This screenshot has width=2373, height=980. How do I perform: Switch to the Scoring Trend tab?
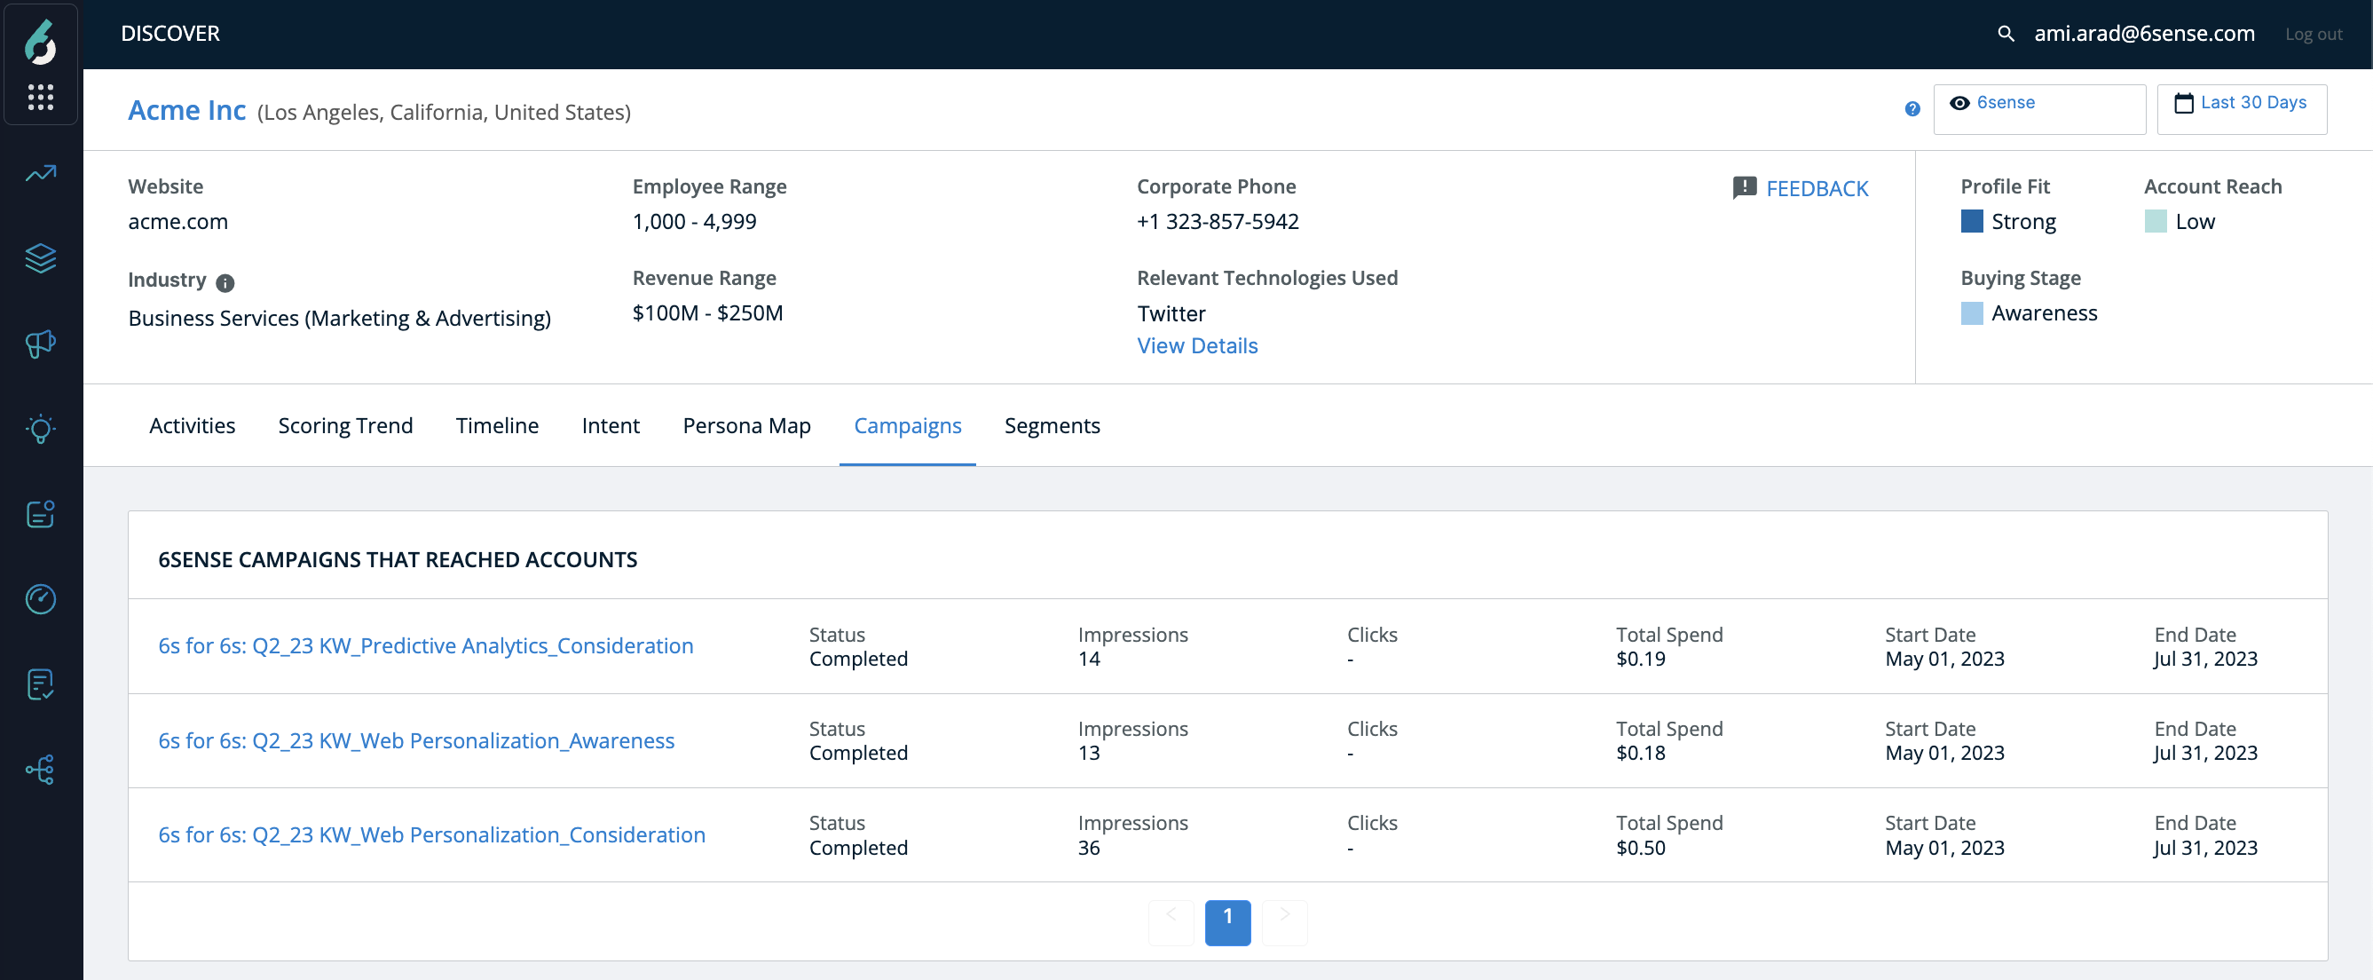[x=345, y=425]
